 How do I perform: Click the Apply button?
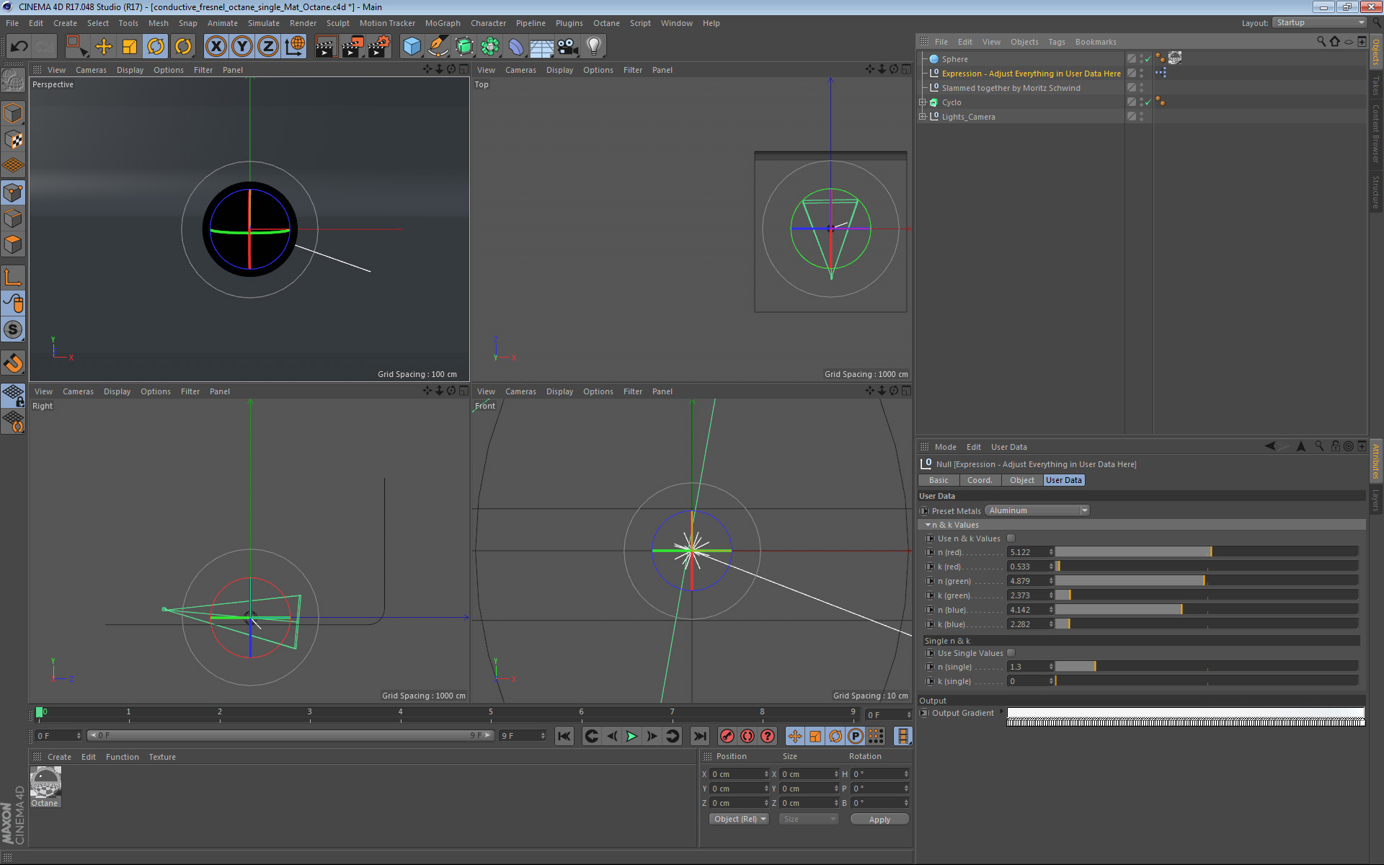pos(879,820)
